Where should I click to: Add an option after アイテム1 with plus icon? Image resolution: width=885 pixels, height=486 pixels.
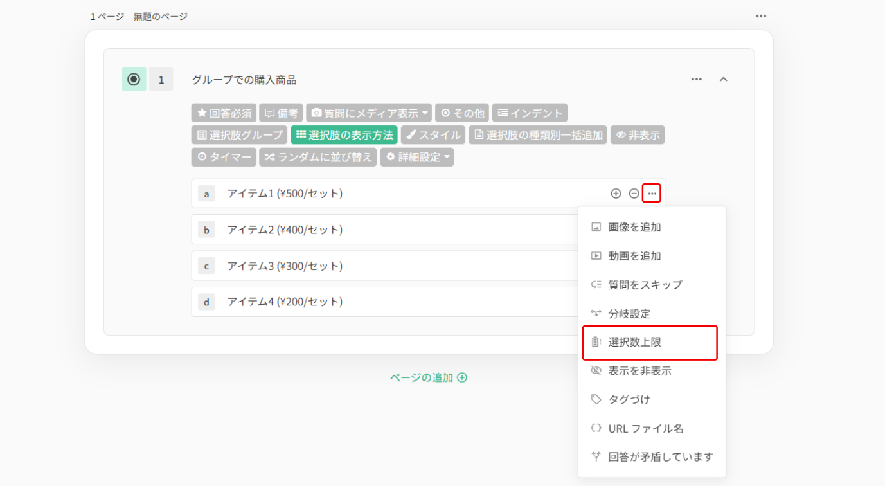pos(616,194)
